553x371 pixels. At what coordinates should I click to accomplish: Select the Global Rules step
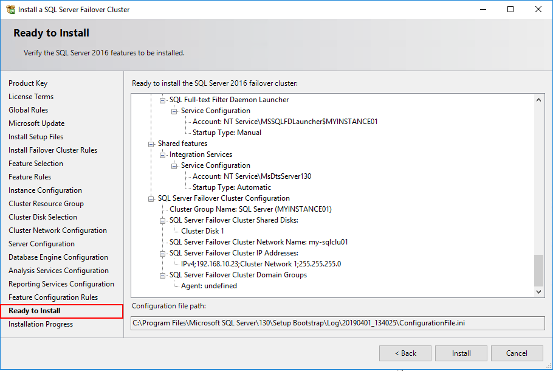tap(28, 110)
